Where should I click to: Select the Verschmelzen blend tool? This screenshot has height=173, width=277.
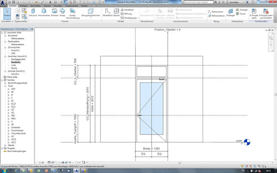[x=44, y=13]
